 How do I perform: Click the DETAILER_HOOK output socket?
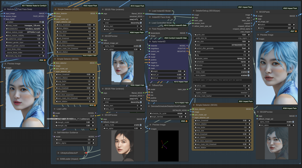tap(188, 110)
